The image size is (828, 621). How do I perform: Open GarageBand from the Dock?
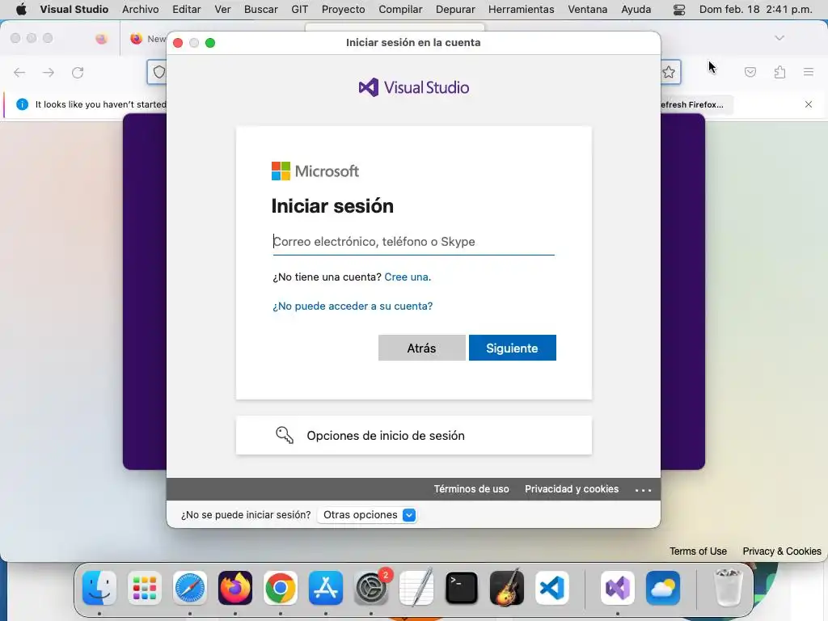click(x=507, y=588)
